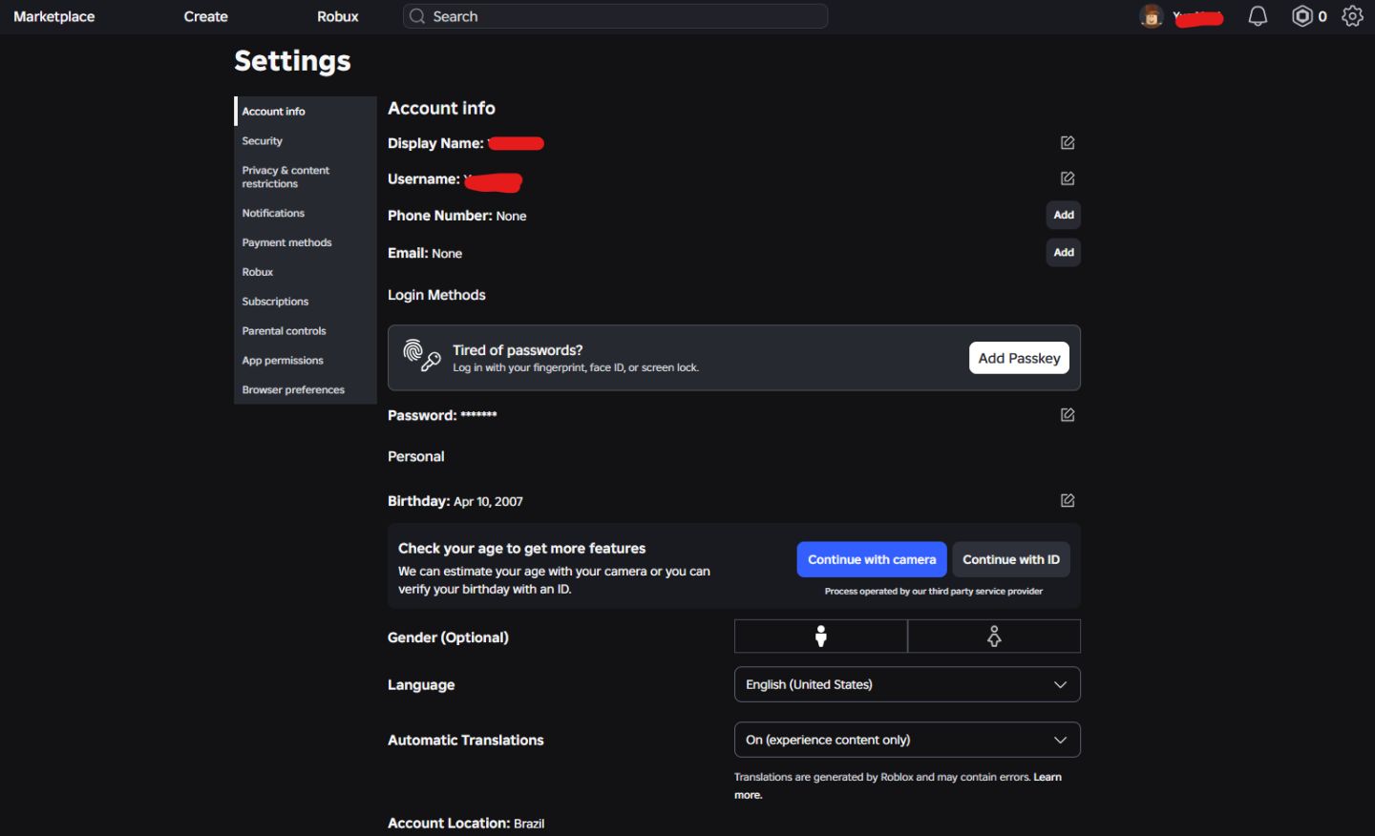Click the Robux balance icon
Viewport: 1375px width, 836px height.
coord(1302,16)
